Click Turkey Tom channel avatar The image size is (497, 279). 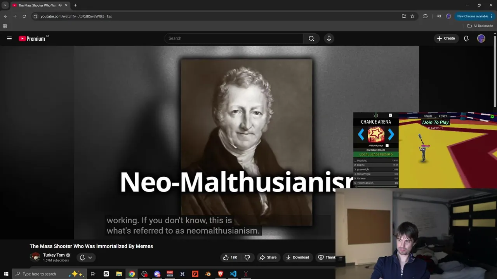pos(35,257)
